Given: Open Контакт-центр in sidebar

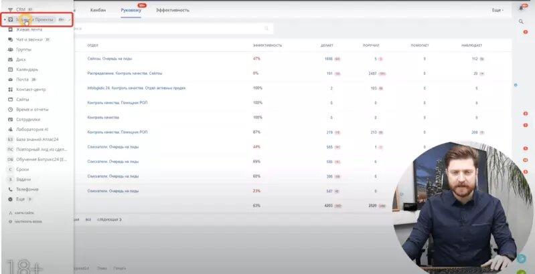Looking at the screenshot, I should point(31,90).
